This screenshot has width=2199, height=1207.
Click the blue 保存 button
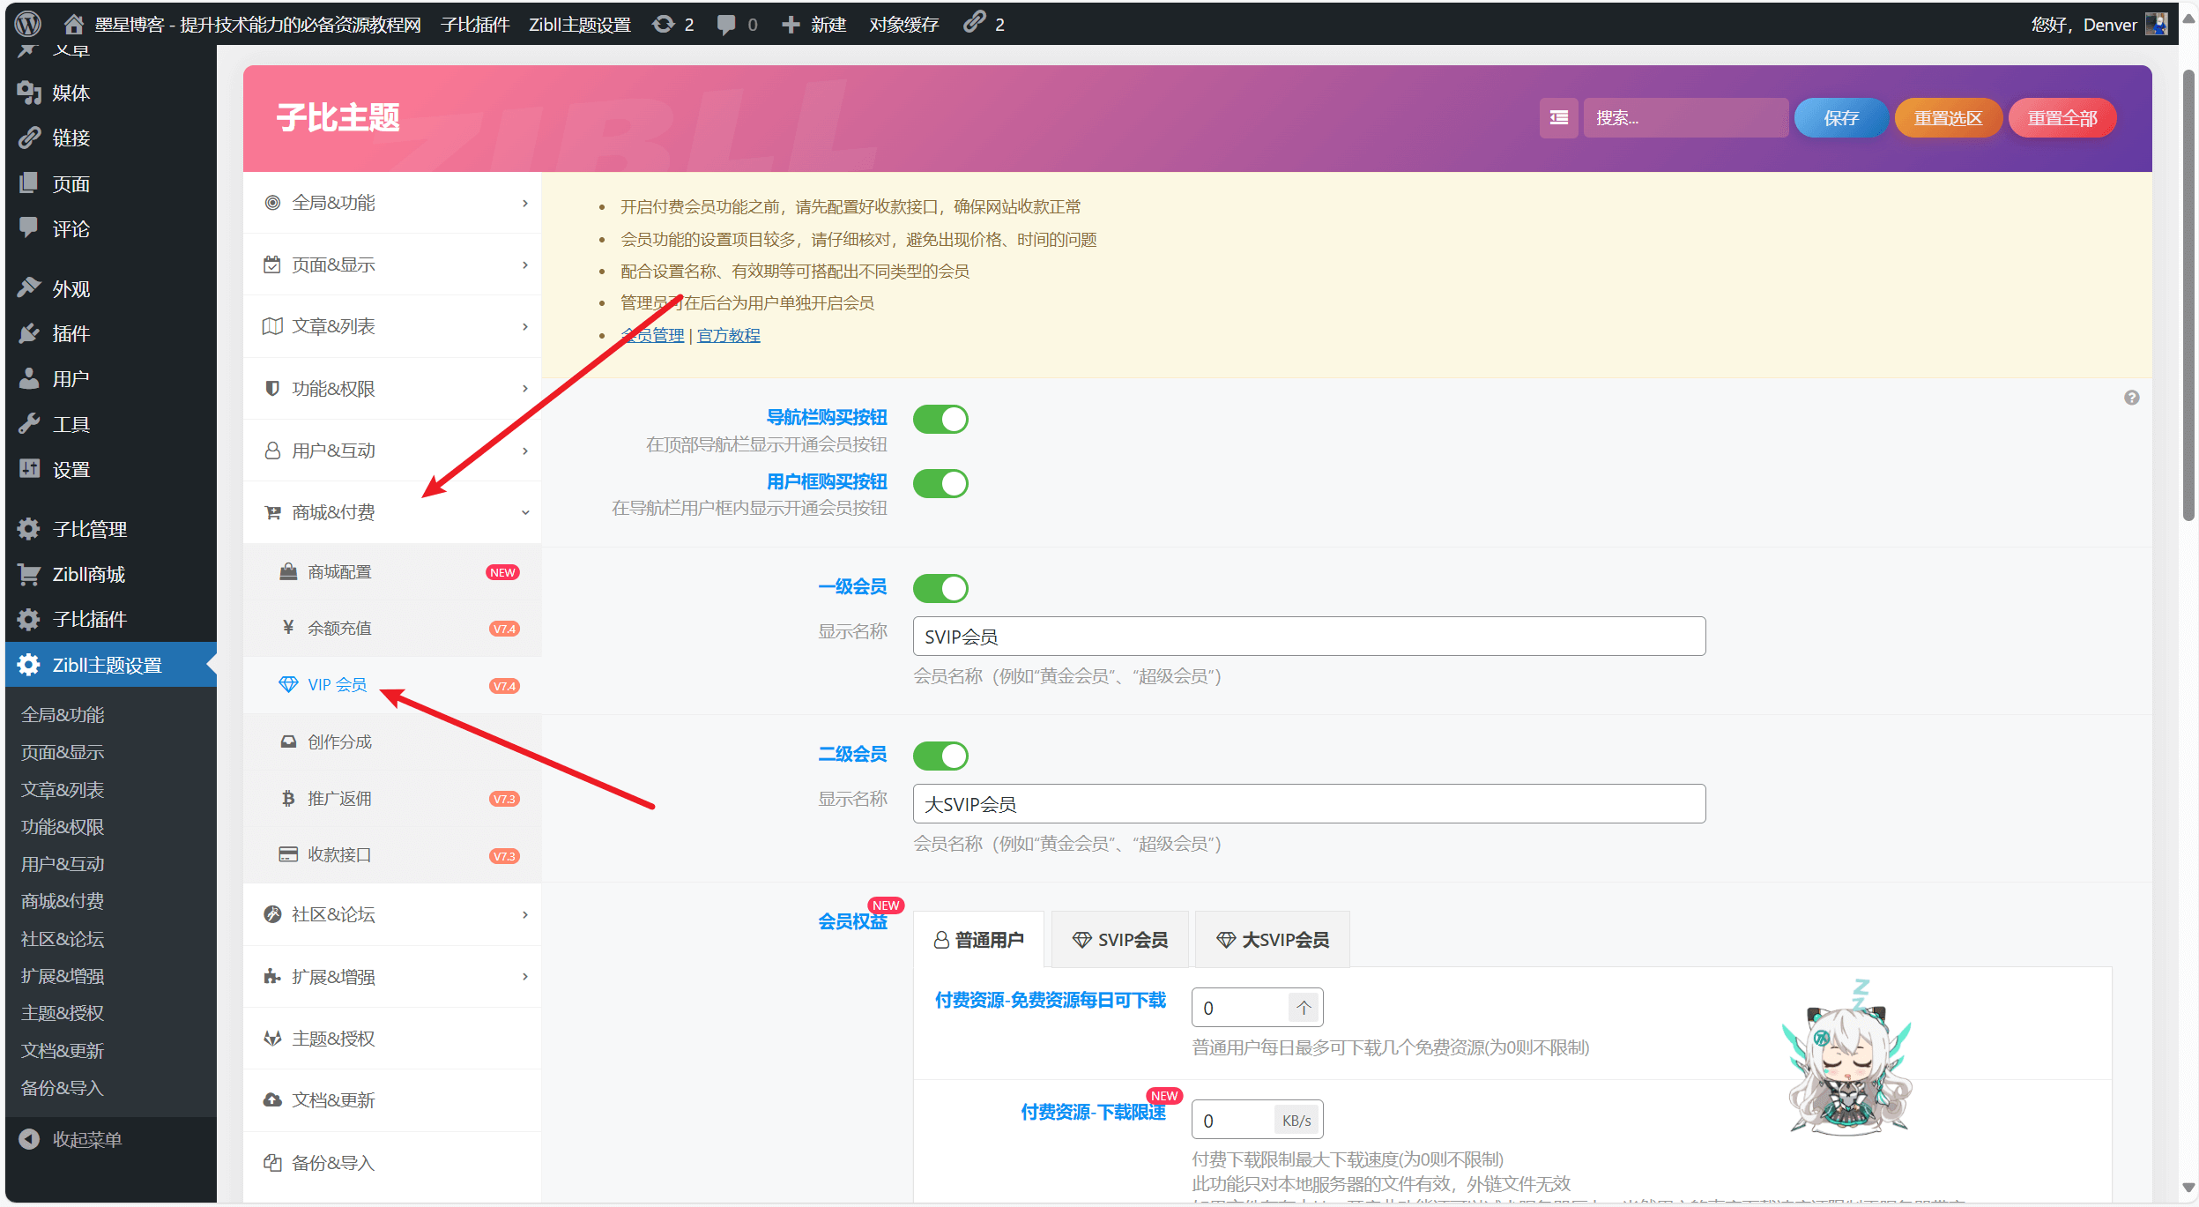coord(1841,117)
